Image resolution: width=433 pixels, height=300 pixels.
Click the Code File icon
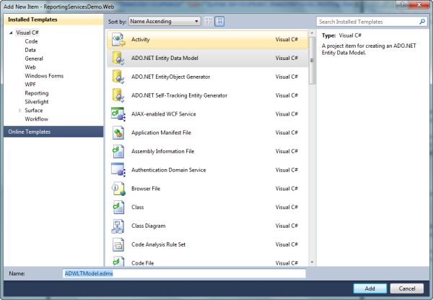click(118, 261)
